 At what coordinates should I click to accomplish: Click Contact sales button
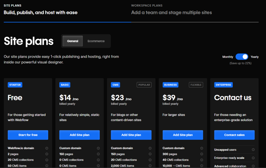tap(234, 135)
